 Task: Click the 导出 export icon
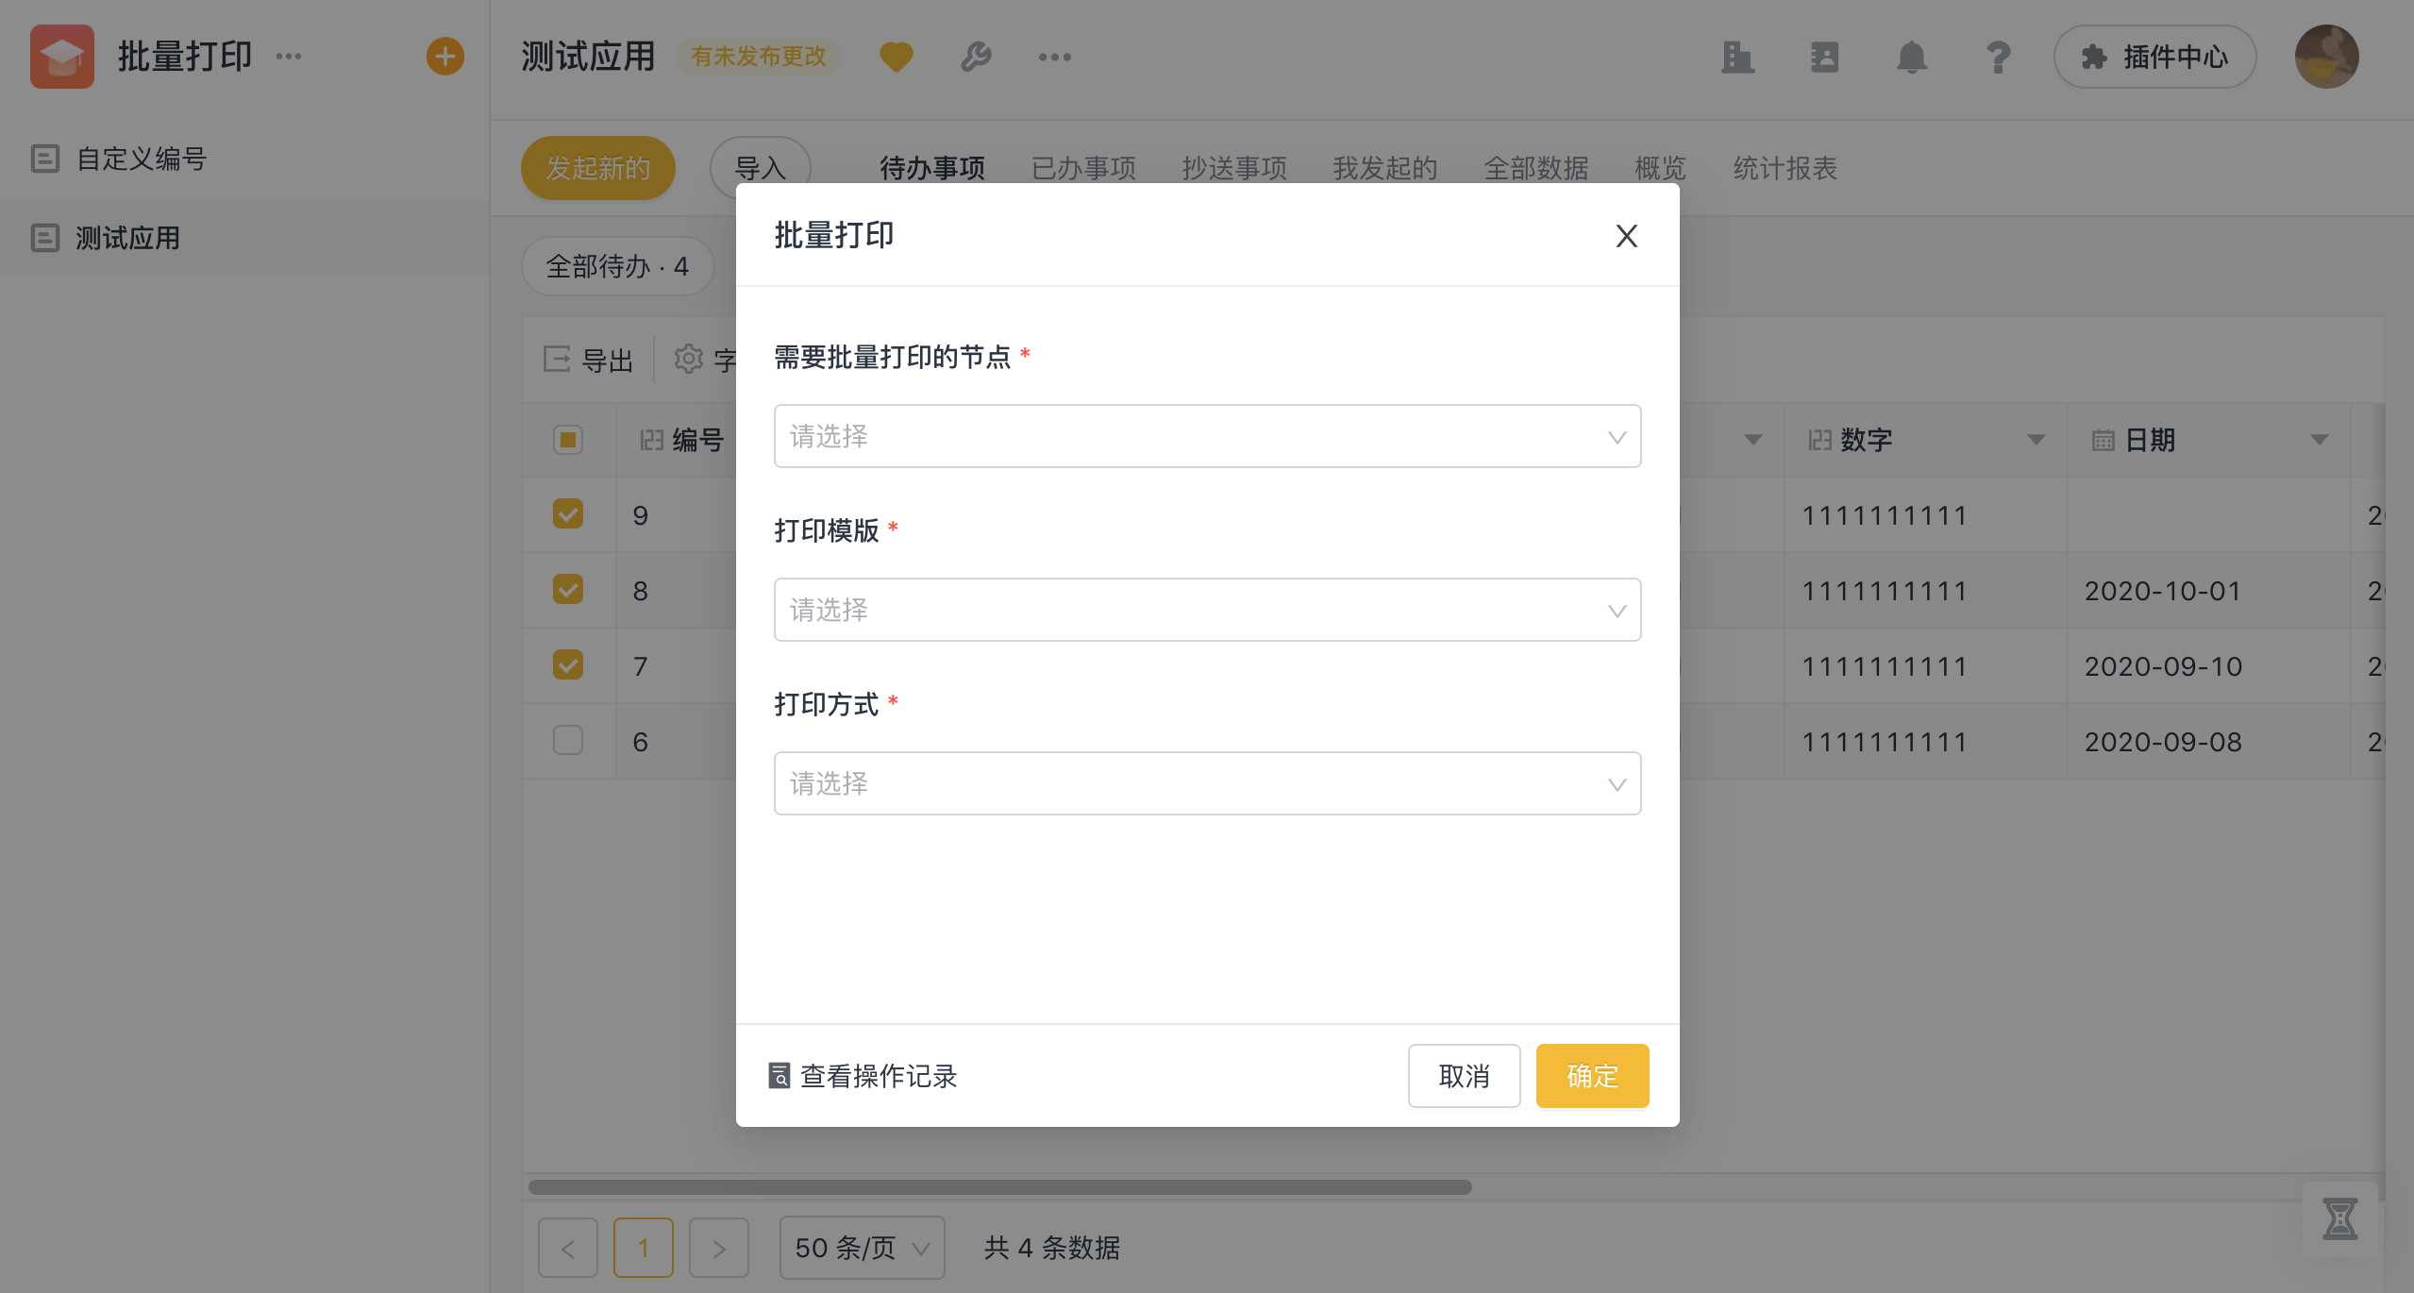557,360
